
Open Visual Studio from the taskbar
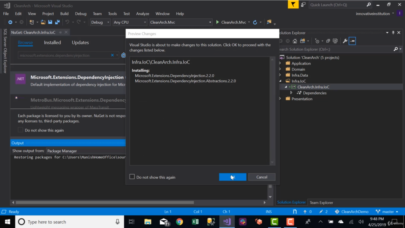(x=227, y=222)
